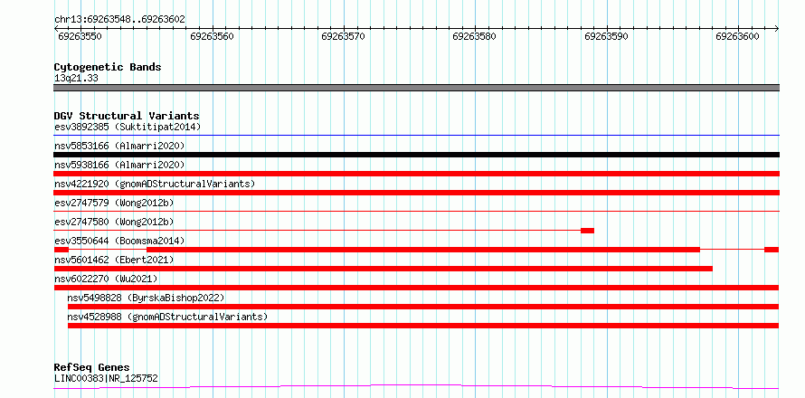
Task: Open variant esv3892385 (Suktitipat2014) label
Action: coord(128,127)
